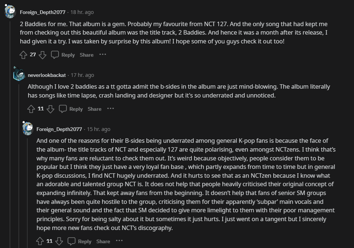Open more options on first comment
This screenshot has height=248, width=354.
103,54
